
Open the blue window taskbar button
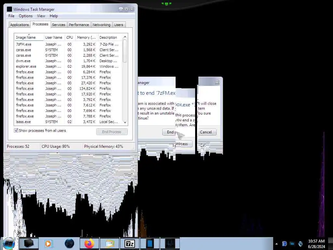click(x=150, y=243)
